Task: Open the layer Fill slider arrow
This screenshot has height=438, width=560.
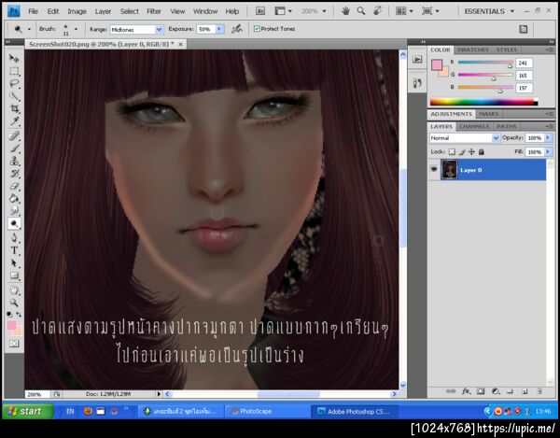Action: 548,152
